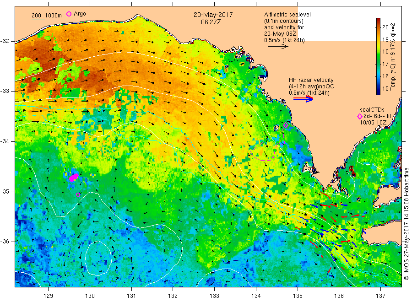Click latitude axis label -36
The height and width of the screenshot is (302, 412).
[x=5, y=242]
